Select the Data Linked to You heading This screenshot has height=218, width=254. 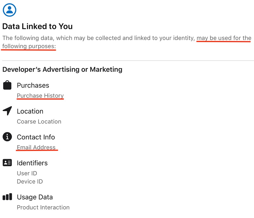[x=37, y=26]
